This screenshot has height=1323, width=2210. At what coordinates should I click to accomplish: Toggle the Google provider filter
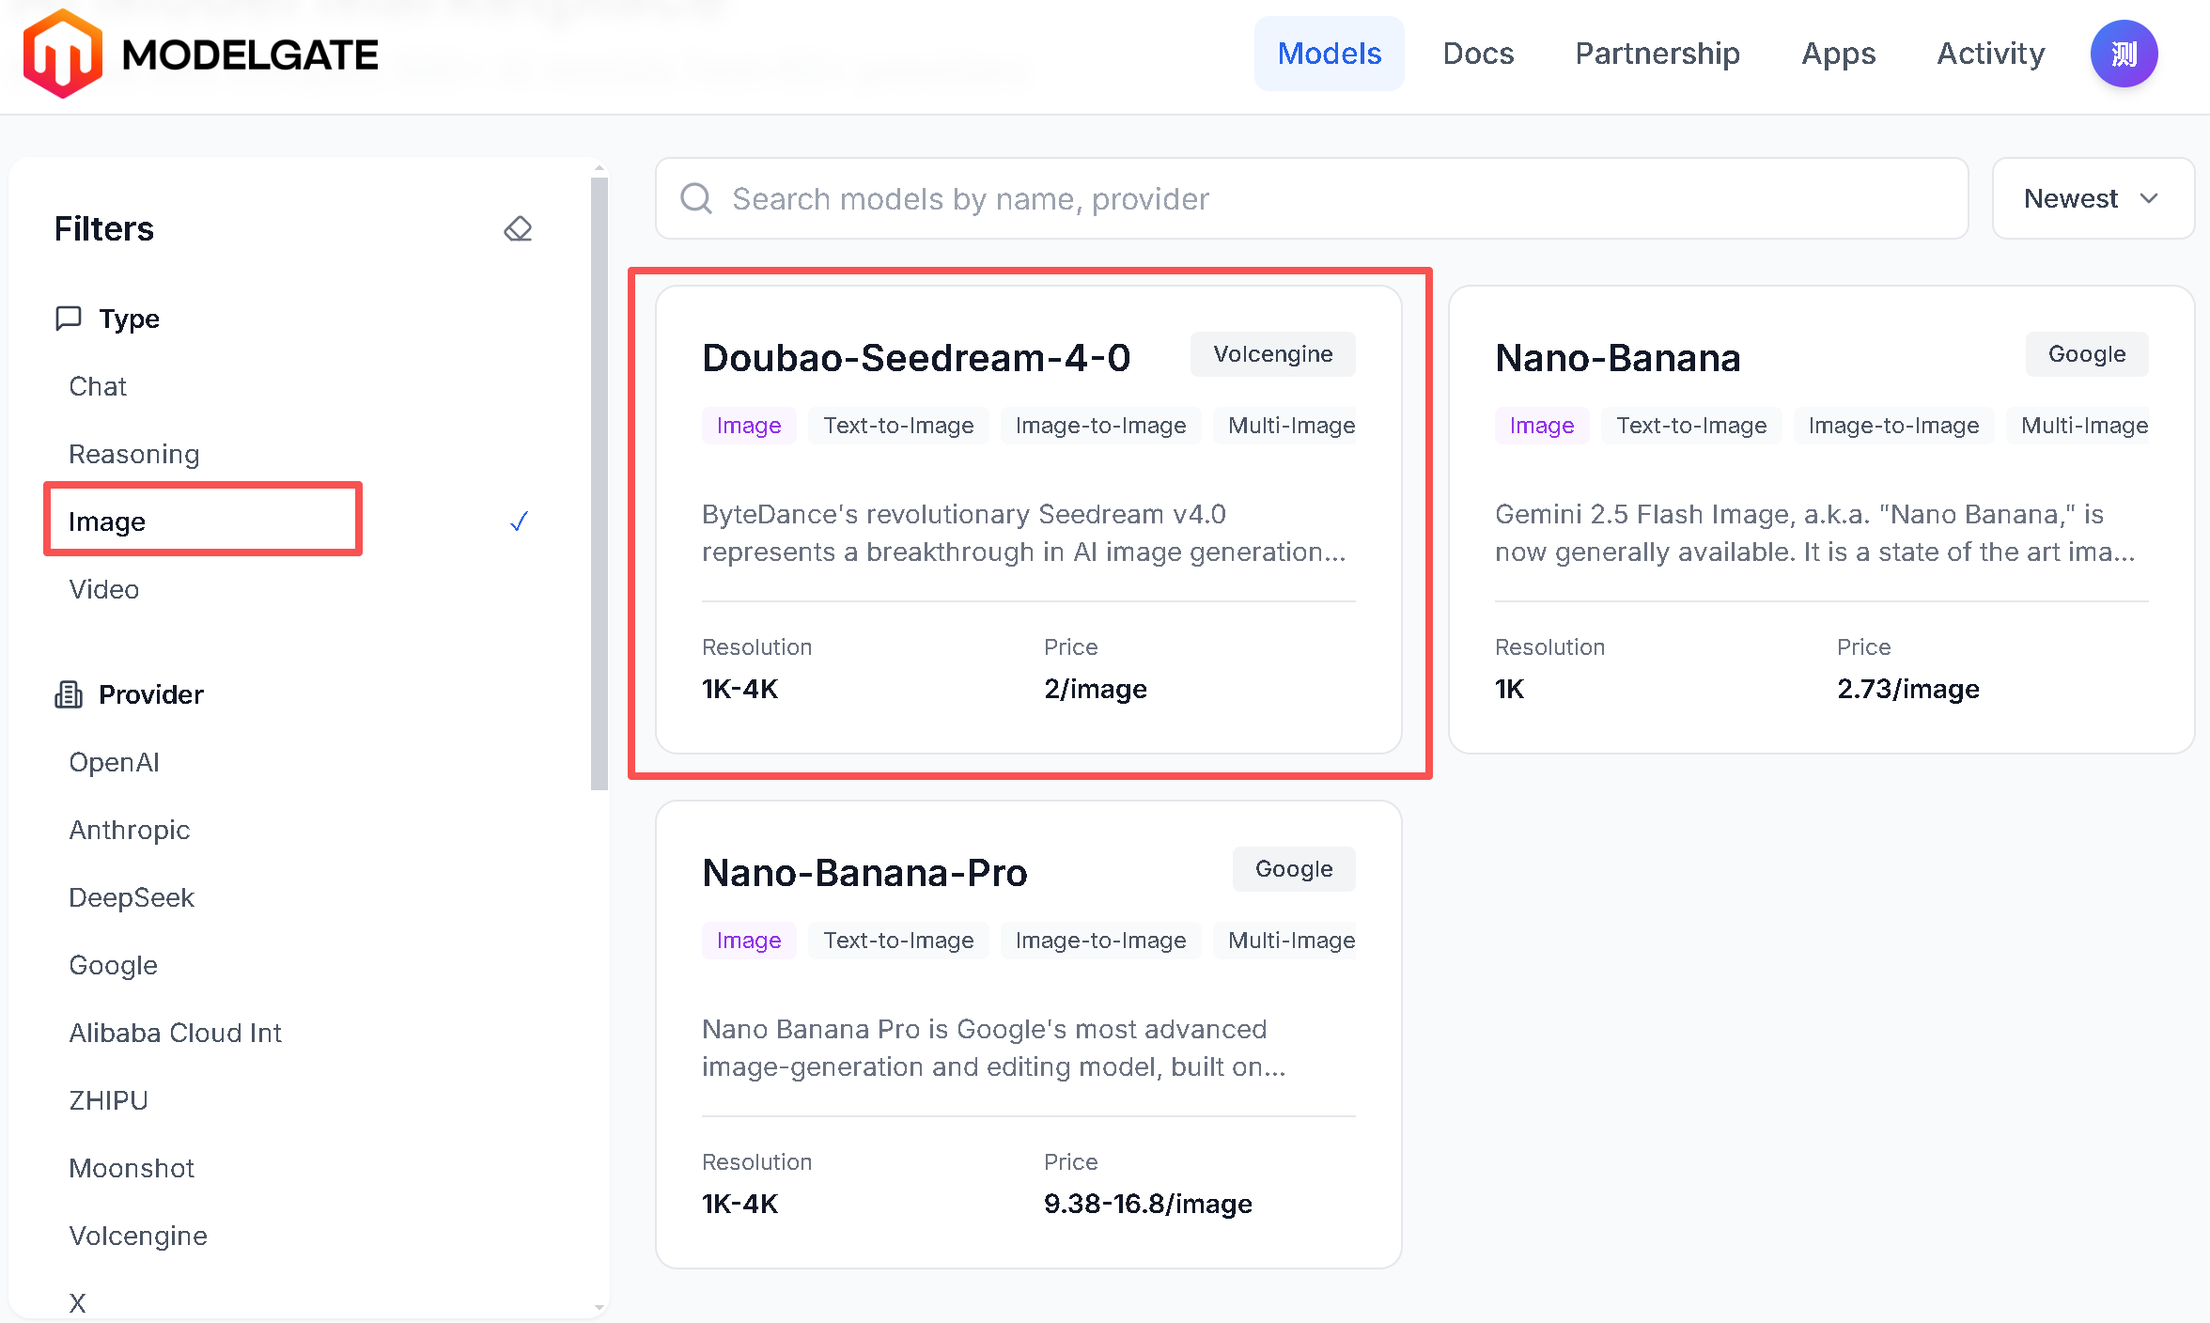tap(113, 965)
